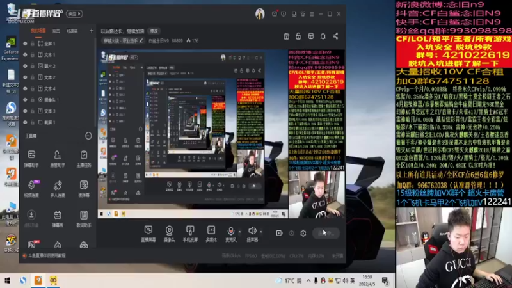Image resolution: width=512 pixels, height=288 pixels.
Task: Open the 虚拟形象 tool
Action: (31, 219)
